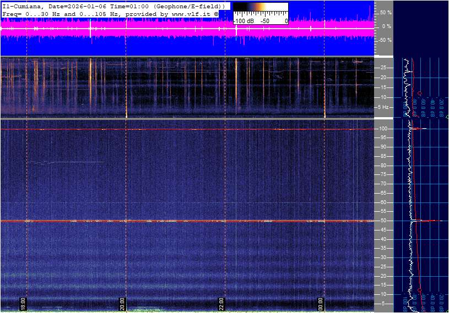
Task: Click the pink waveform amplitude strip
Action: pyautogui.click(x=187, y=30)
